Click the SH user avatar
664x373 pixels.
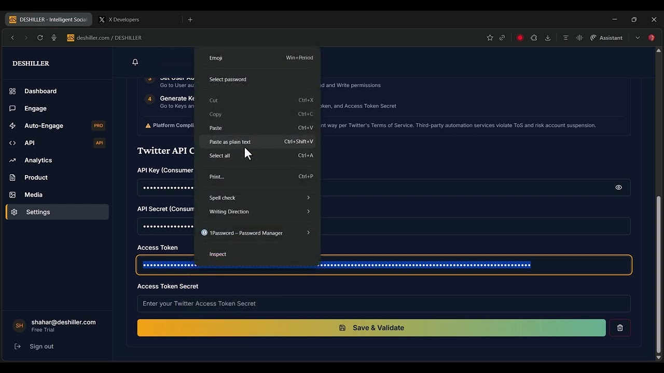(19, 326)
